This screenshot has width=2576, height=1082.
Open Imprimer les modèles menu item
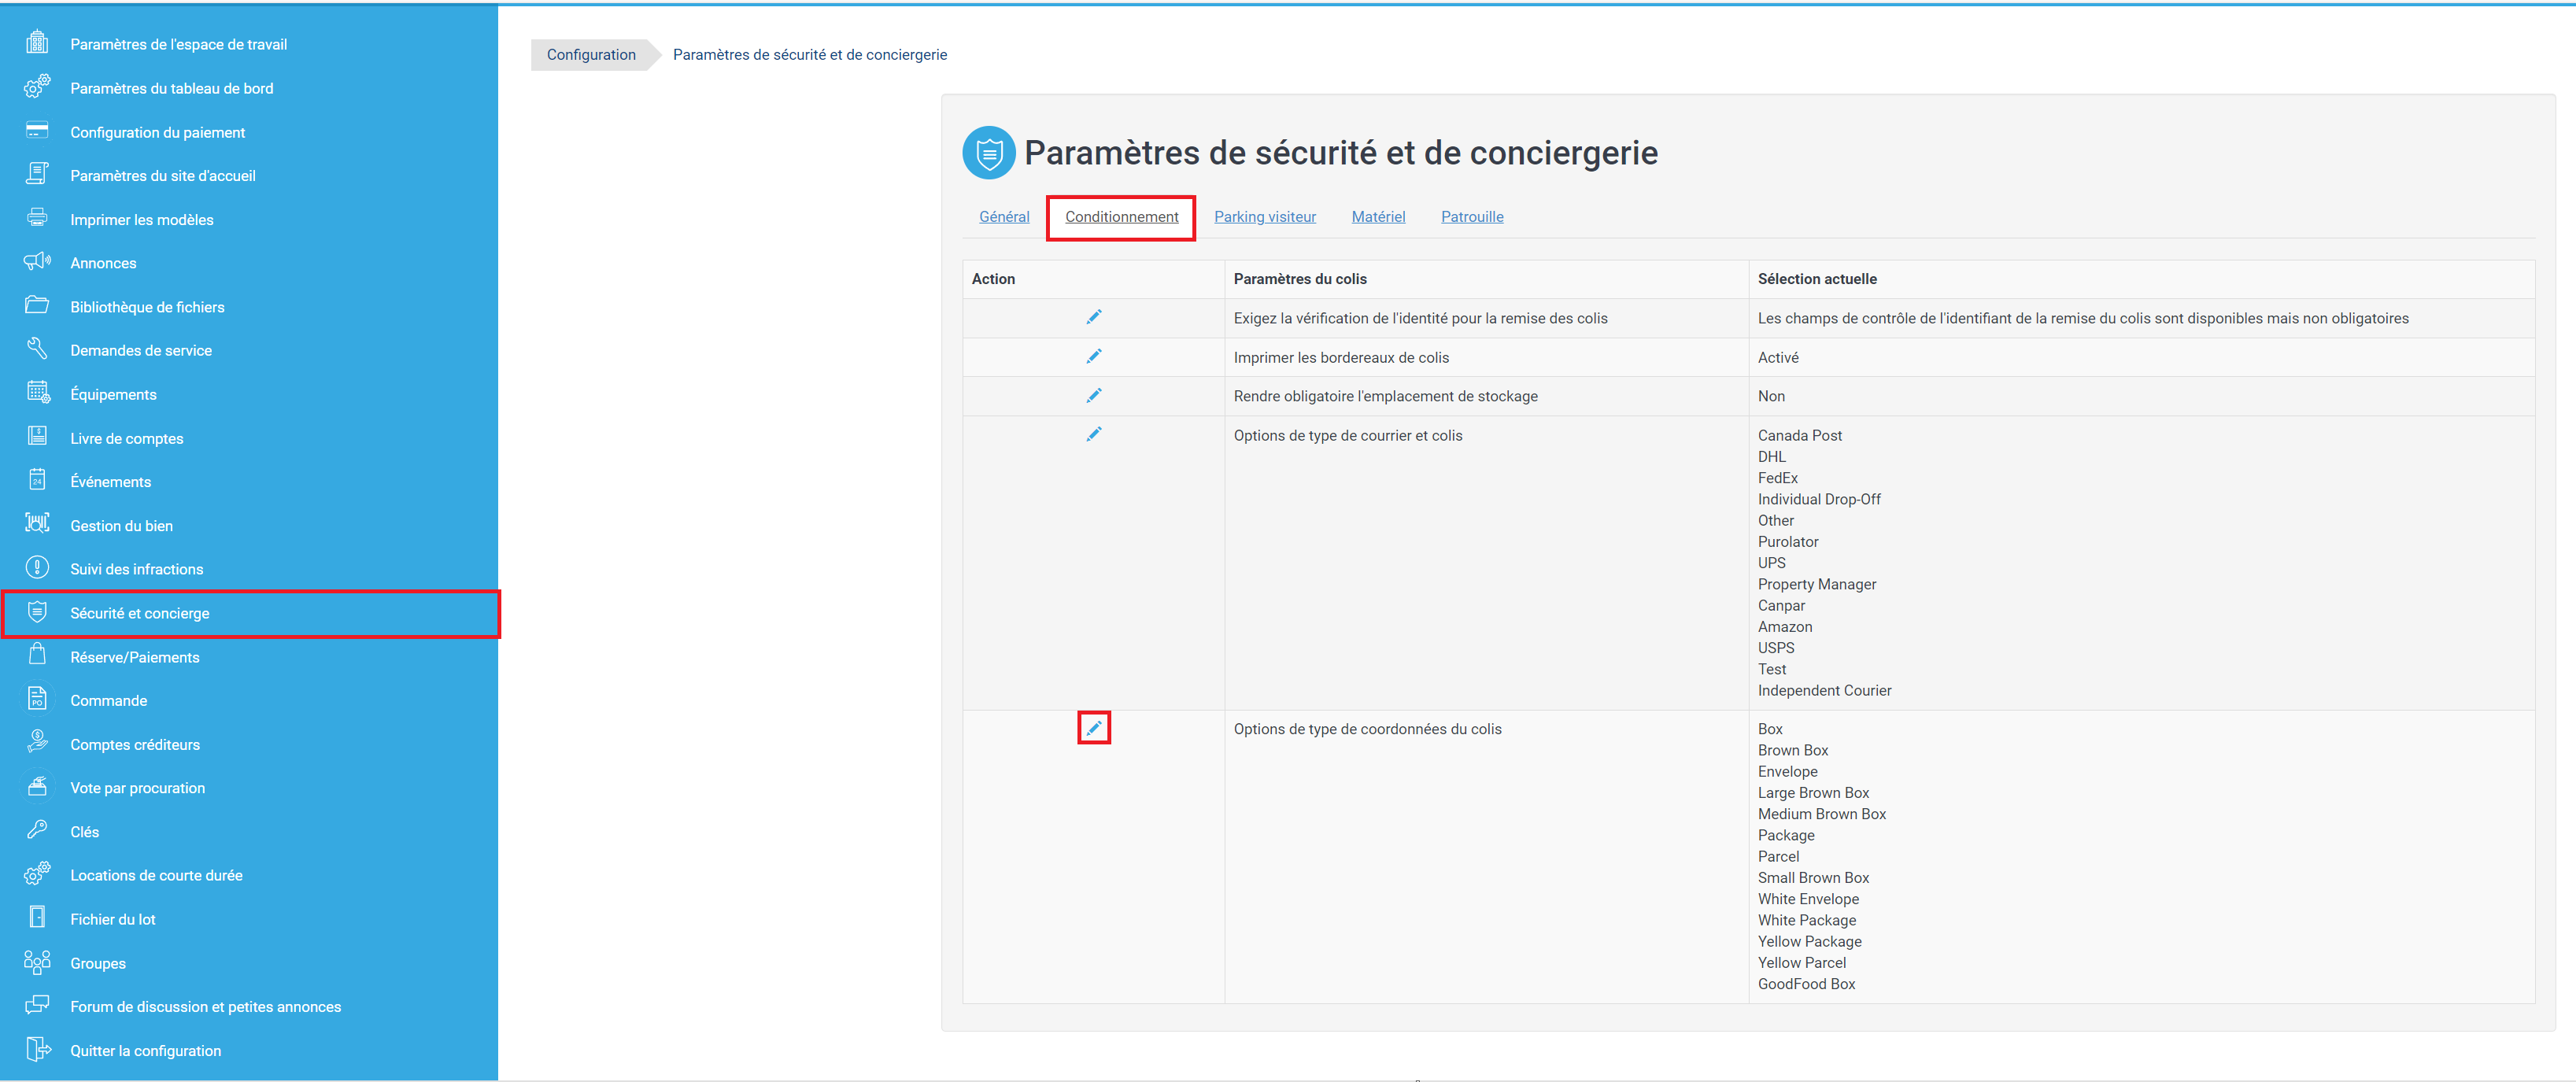(x=141, y=219)
